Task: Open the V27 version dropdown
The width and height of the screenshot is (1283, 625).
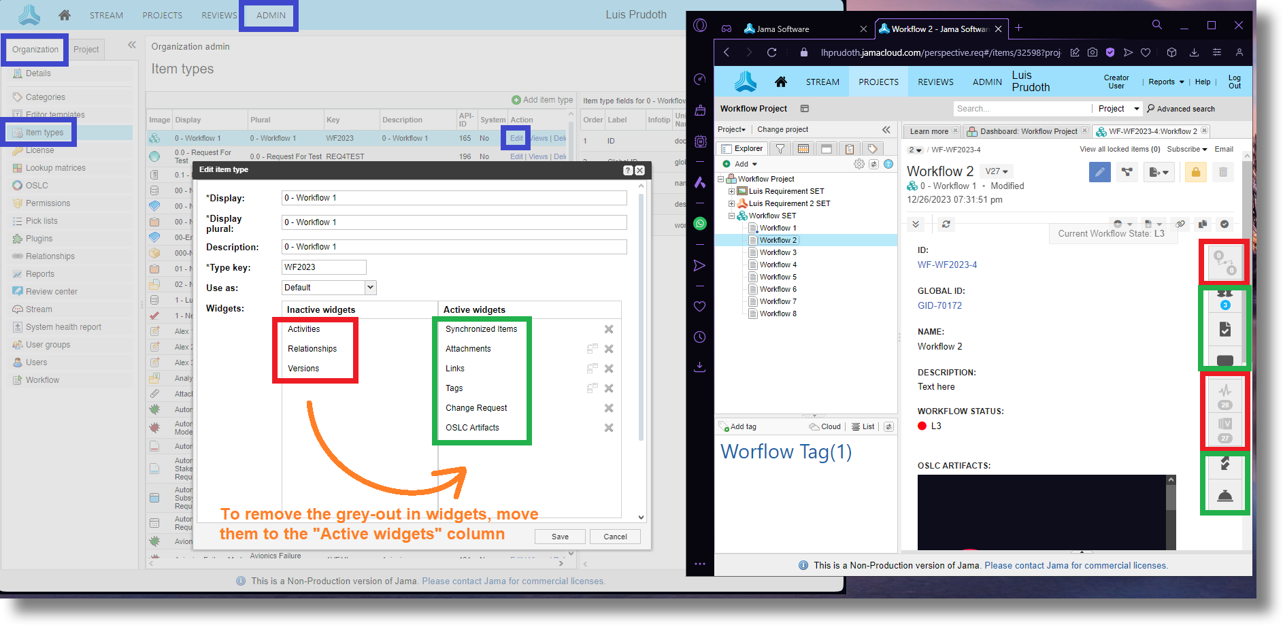Action: [x=997, y=171]
